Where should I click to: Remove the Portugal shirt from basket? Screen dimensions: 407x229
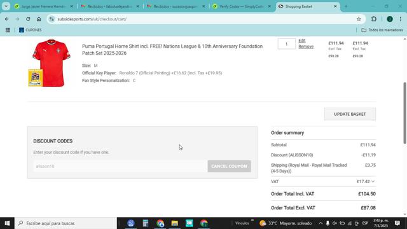pos(306,46)
